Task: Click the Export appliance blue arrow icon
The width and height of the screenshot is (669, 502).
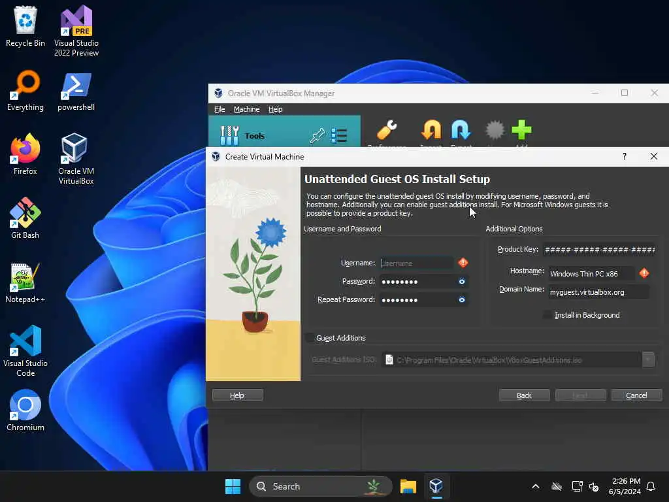Action: tap(461, 130)
